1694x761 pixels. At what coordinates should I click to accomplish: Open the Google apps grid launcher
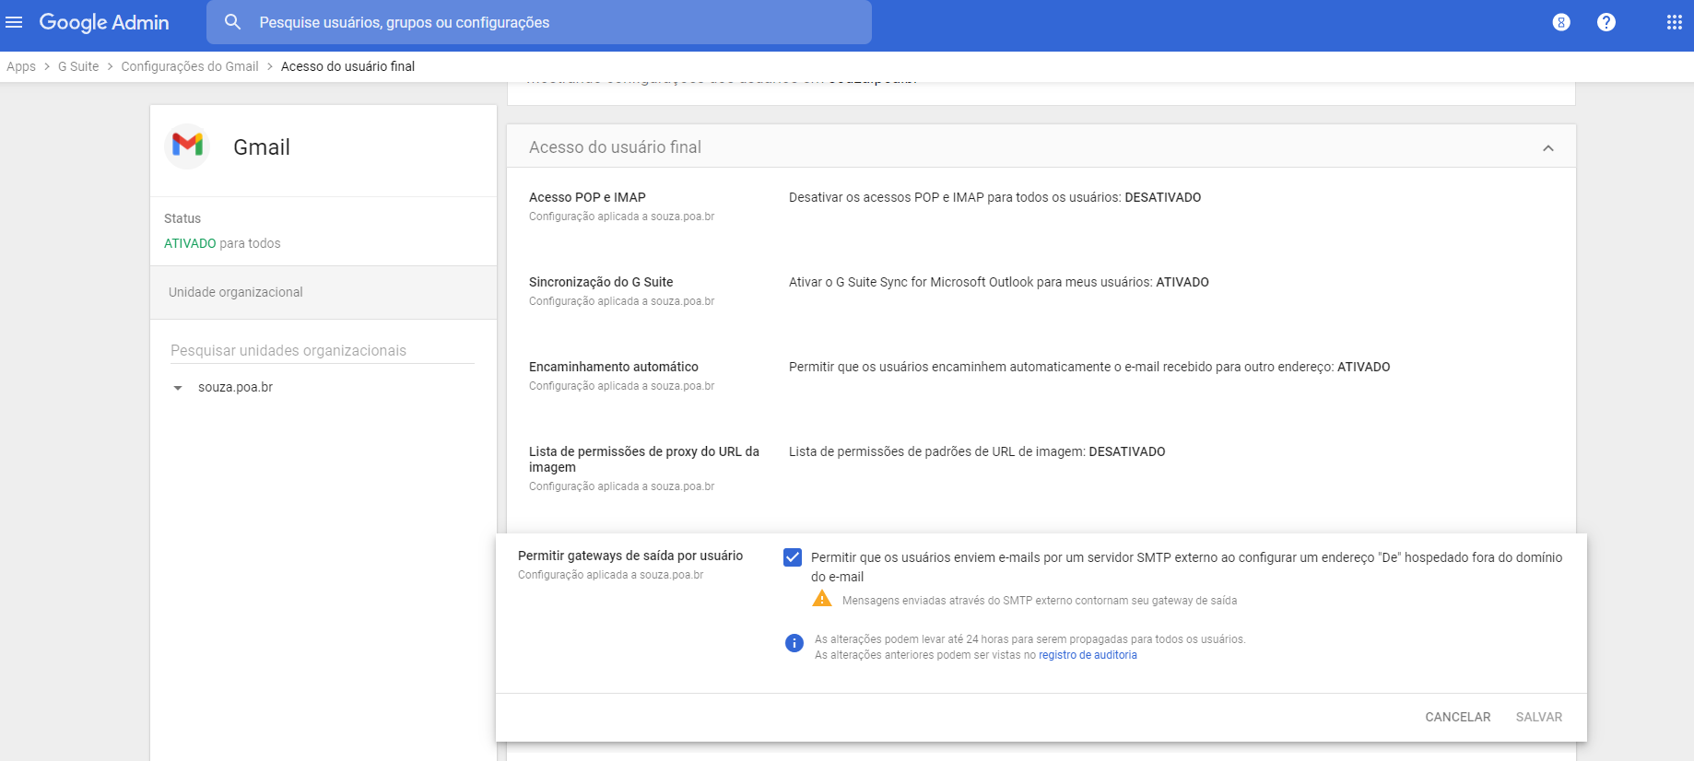tap(1674, 22)
